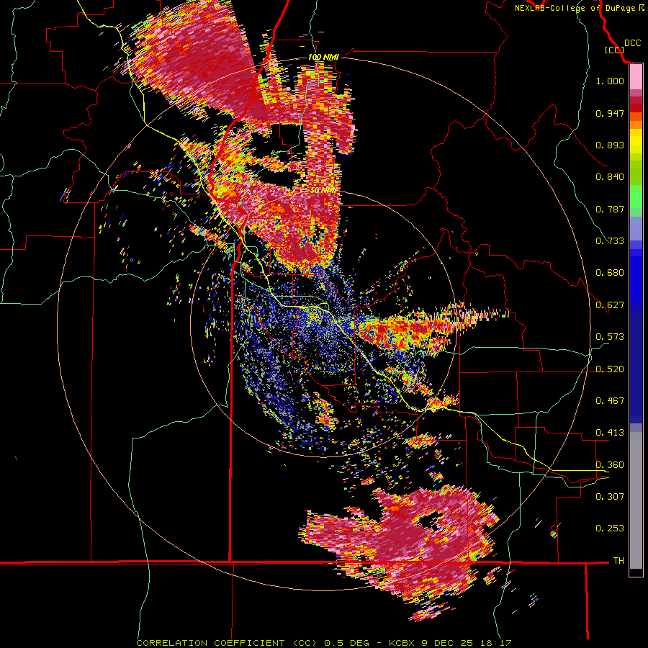Viewport: 648px width, 648px height.
Task: Click the 0.573 value on the color scale
Action: tap(610, 337)
